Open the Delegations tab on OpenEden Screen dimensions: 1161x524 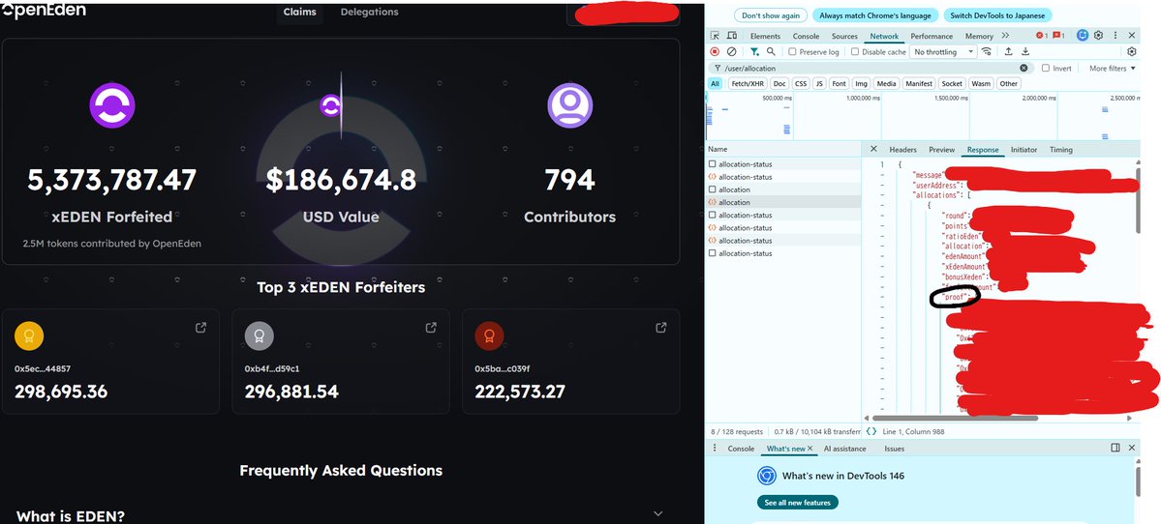click(x=369, y=12)
